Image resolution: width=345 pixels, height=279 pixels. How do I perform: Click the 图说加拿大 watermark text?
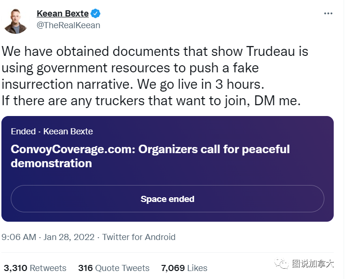pyautogui.click(x=313, y=263)
